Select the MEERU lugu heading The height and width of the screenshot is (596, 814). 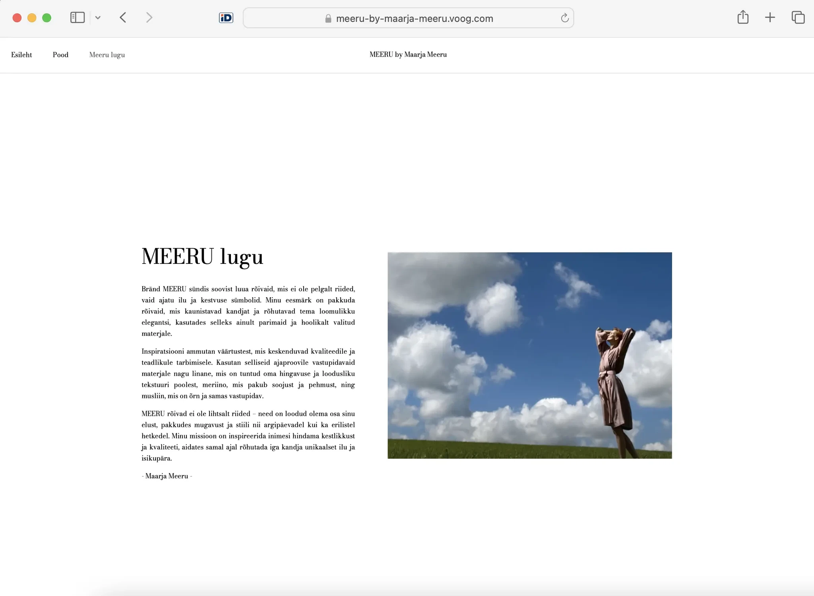[202, 257]
